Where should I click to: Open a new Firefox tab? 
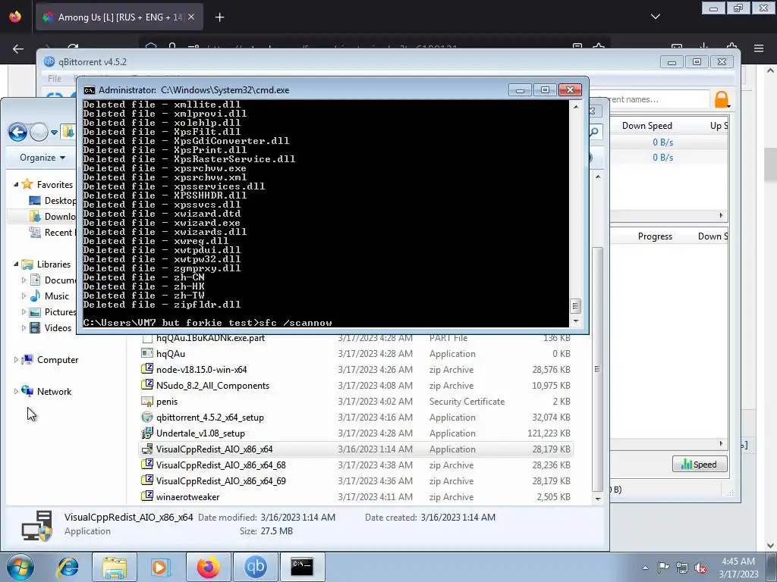[x=219, y=17]
